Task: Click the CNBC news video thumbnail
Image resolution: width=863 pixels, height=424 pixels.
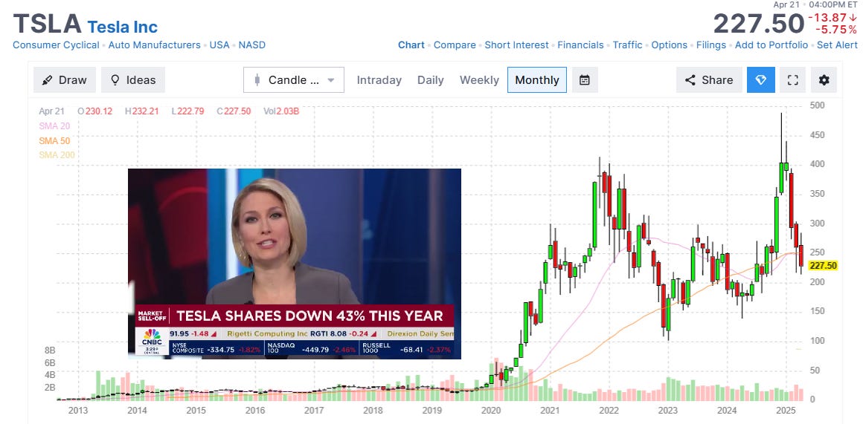Action: (x=295, y=264)
